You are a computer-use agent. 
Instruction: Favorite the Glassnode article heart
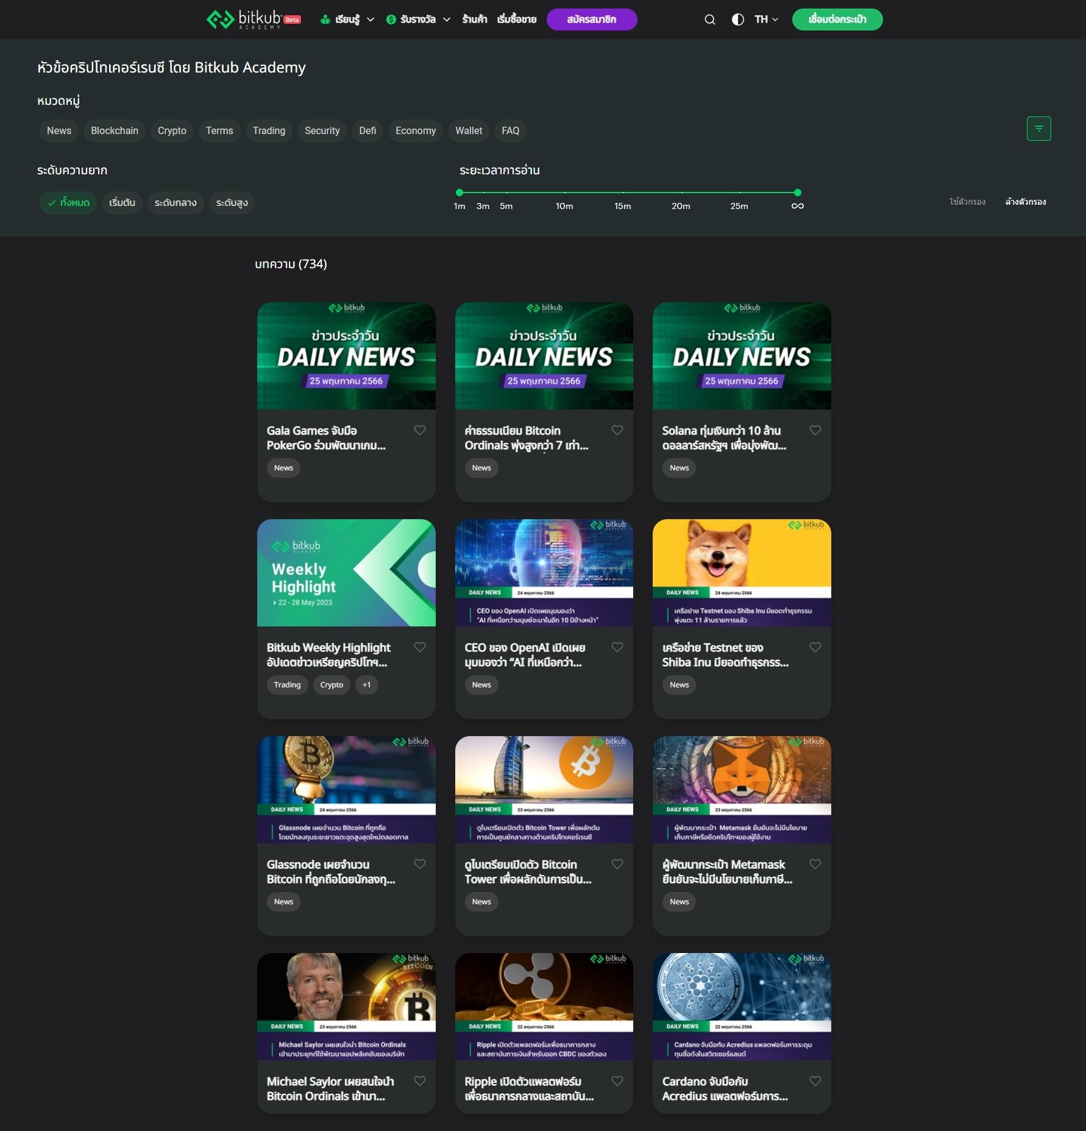coord(420,864)
